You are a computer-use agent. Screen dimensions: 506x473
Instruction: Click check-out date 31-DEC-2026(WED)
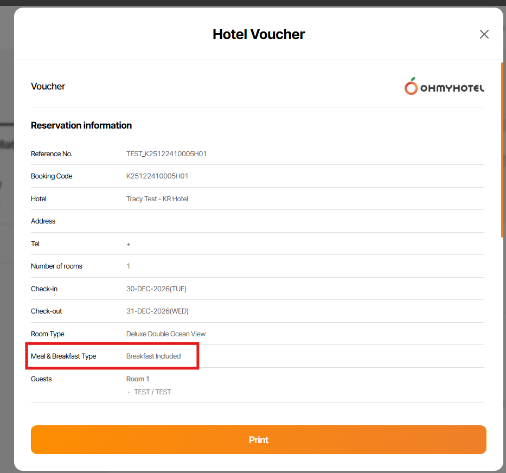(157, 311)
